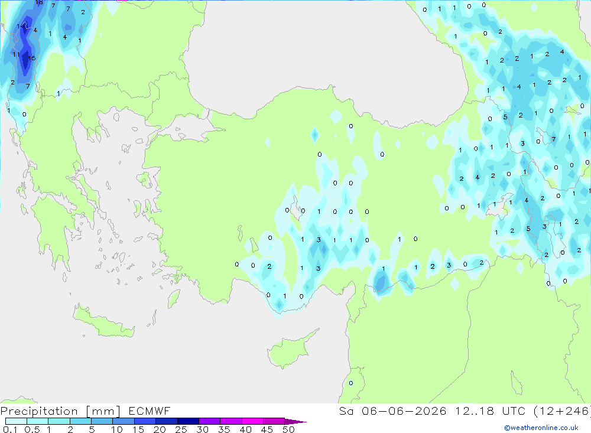591x433 pixels.
Task: Click the legend label '0.5'
Action: [x=32, y=429]
